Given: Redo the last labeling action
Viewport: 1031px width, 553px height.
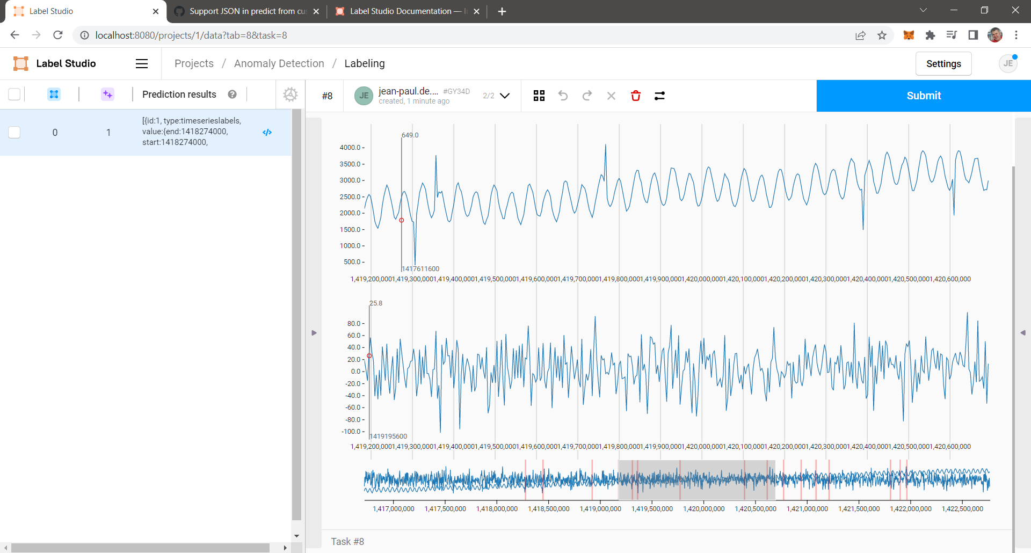Looking at the screenshot, I should point(587,96).
